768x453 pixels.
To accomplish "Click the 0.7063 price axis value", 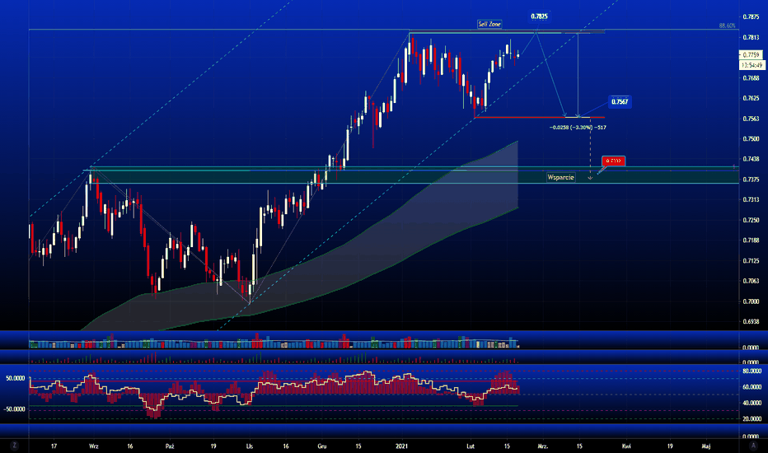I will [x=751, y=281].
